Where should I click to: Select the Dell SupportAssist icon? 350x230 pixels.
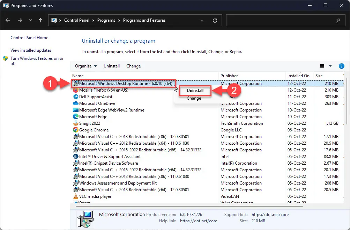click(76, 97)
